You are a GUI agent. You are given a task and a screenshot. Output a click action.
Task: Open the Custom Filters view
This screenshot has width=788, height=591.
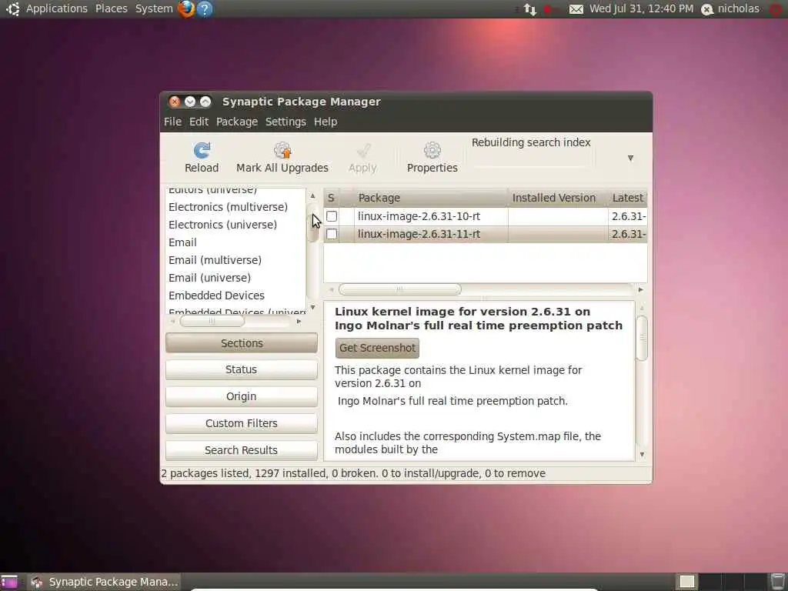coord(241,423)
